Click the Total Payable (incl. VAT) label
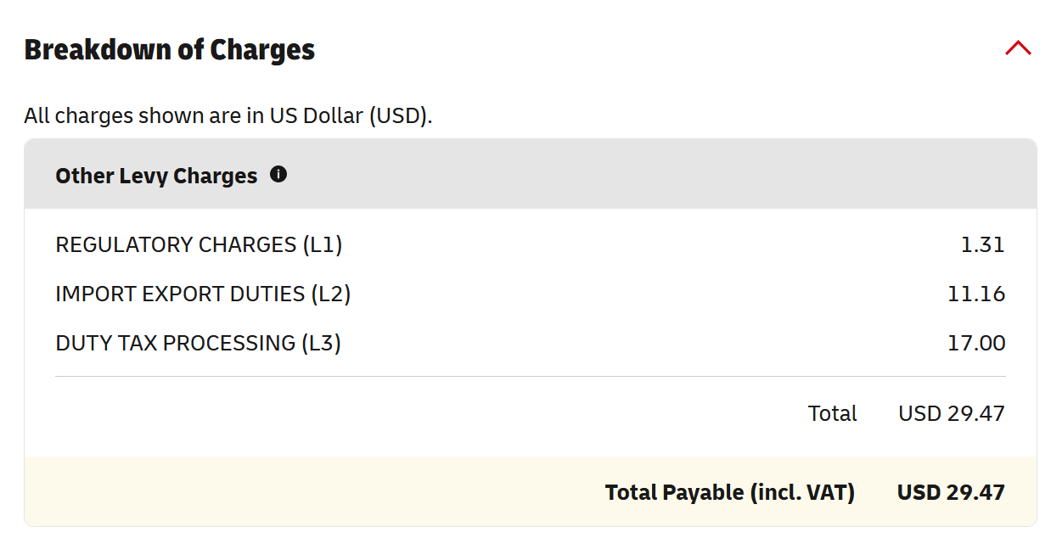The image size is (1051, 538). [x=729, y=492]
